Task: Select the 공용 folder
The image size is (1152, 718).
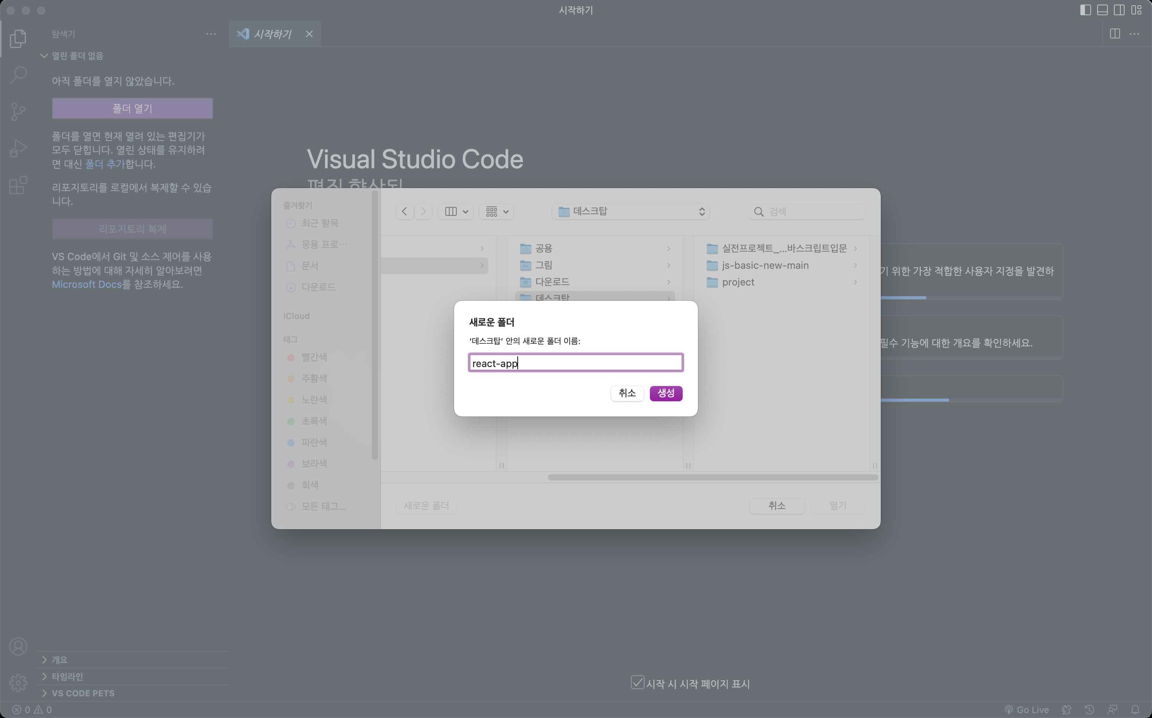Action: [x=595, y=248]
